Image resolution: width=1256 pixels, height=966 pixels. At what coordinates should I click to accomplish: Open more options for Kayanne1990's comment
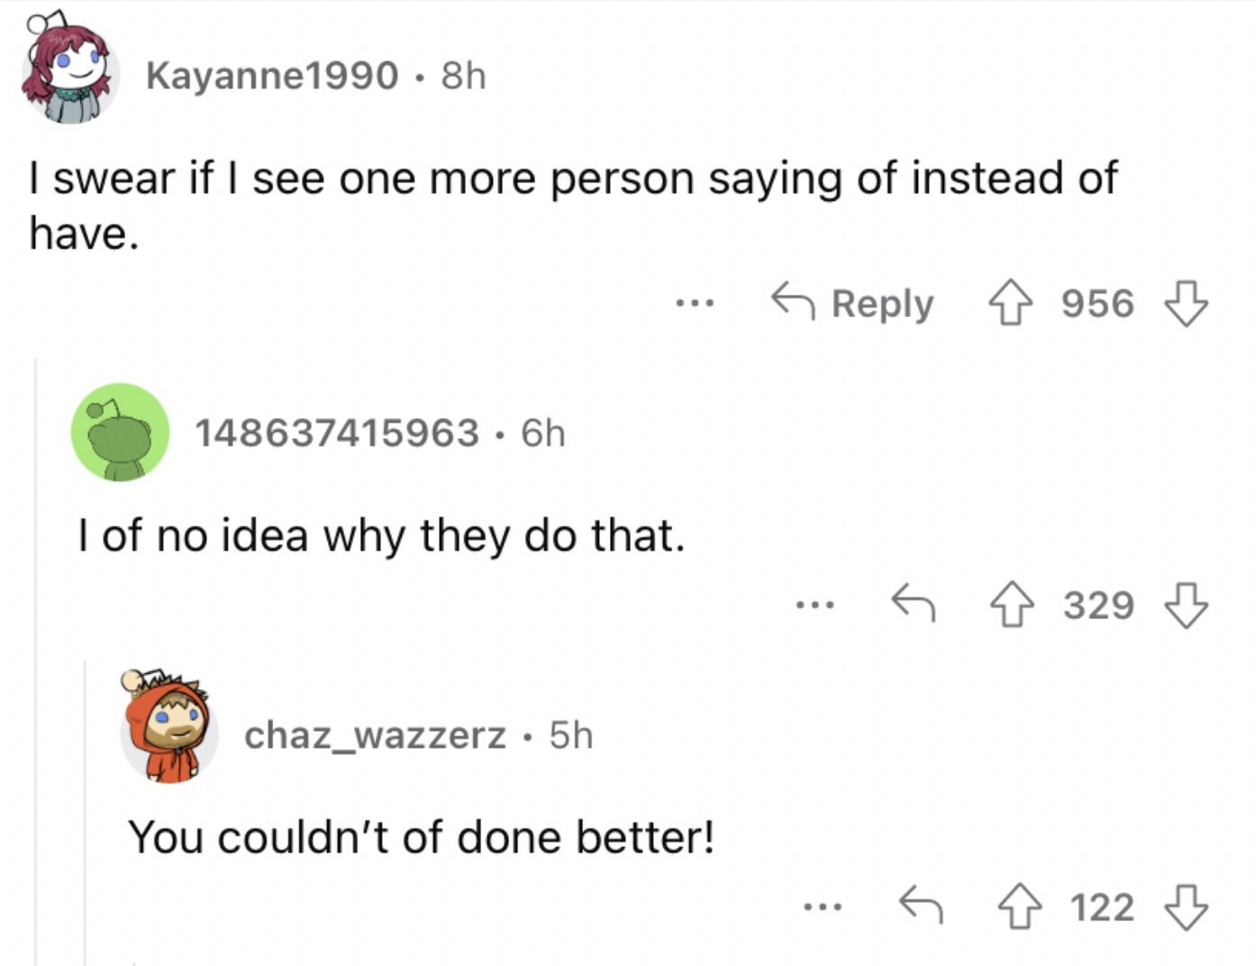[695, 305]
